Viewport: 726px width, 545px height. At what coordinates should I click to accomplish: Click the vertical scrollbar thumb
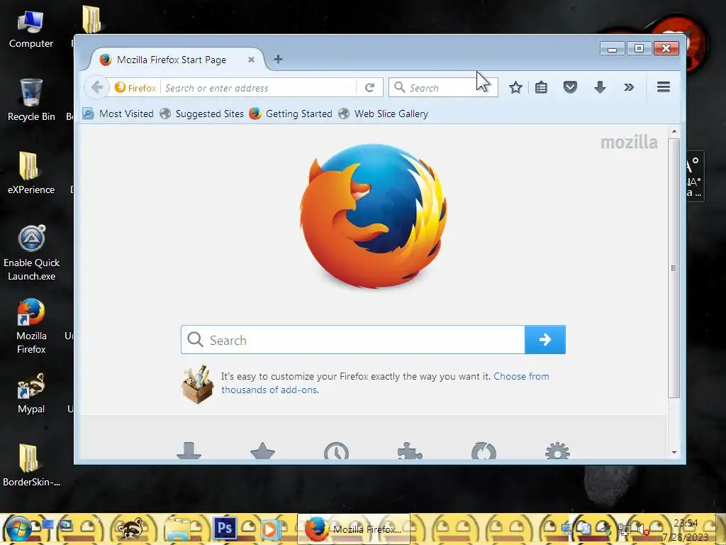click(x=674, y=268)
